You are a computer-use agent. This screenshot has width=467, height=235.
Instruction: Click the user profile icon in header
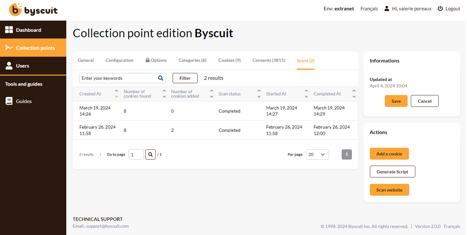[387, 9]
